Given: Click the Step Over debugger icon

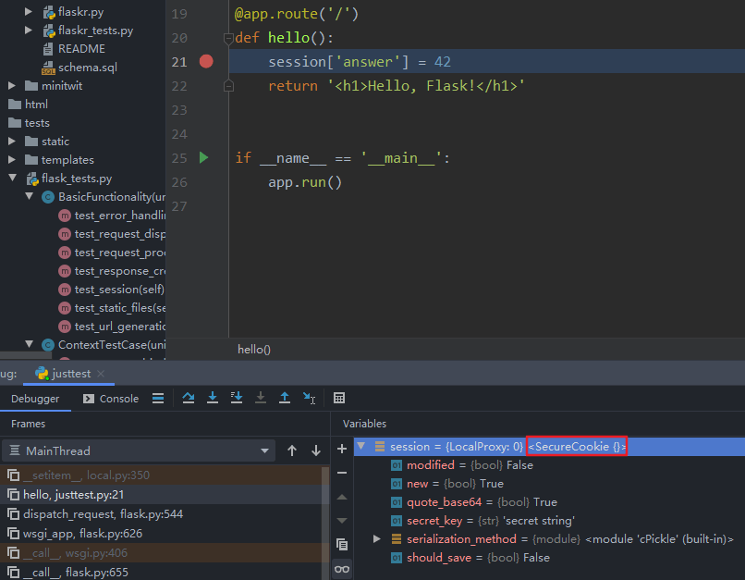Looking at the screenshot, I should click(189, 398).
